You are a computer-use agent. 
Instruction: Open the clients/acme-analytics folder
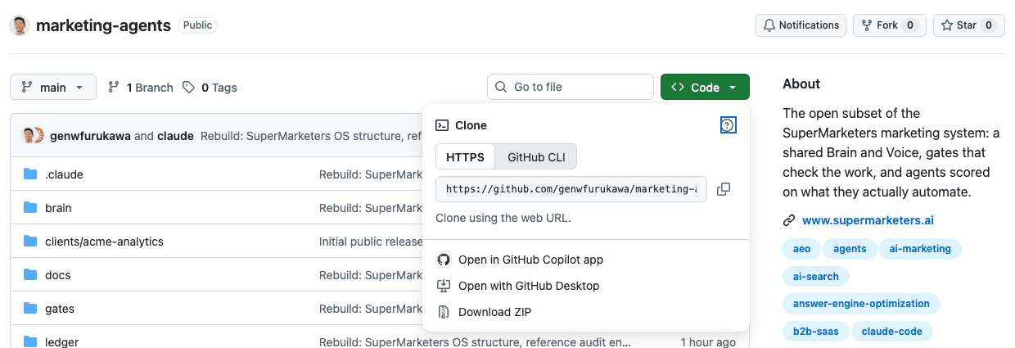(x=104, y=242)
